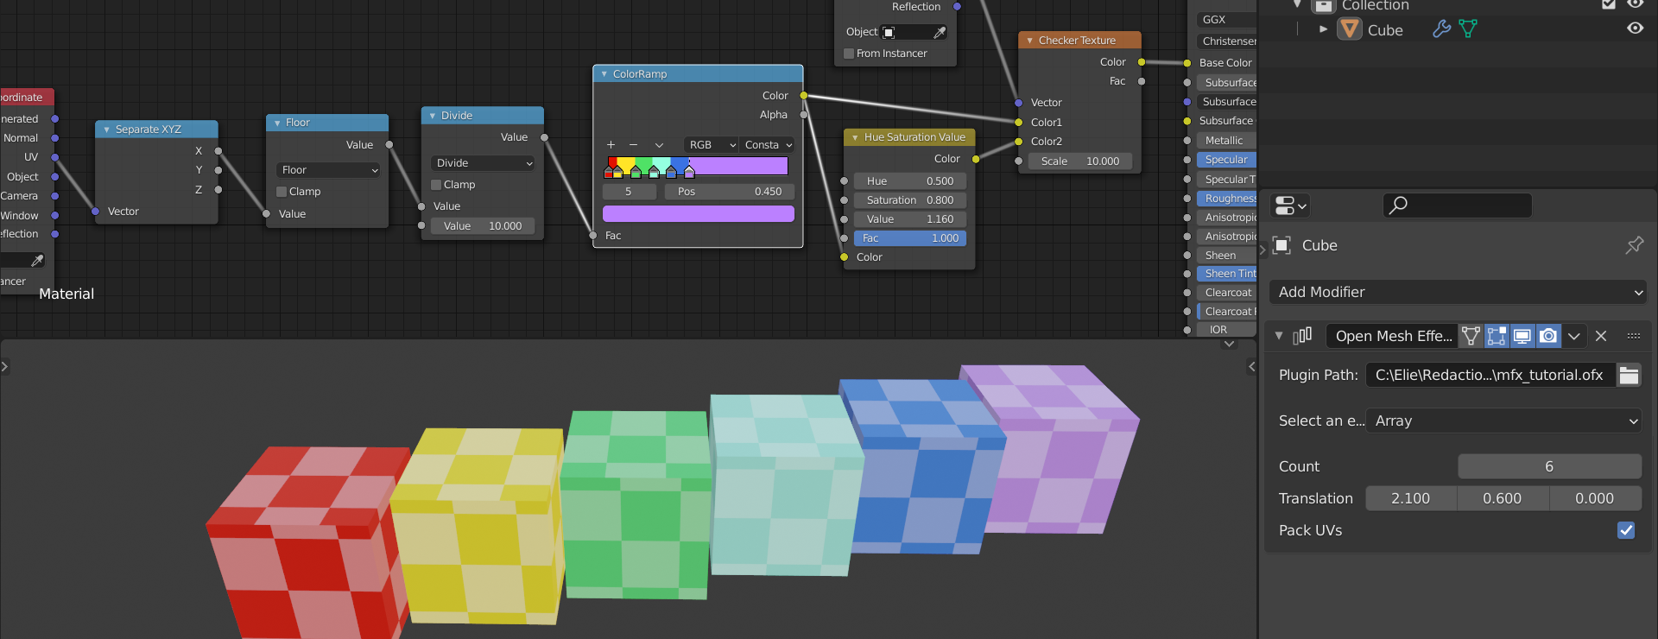The height and width of the screenshot is (639, 1658).
Task: Uncheck the Pack UVs checkbox
Action: pyautogui.click(x=1625, y=530)
